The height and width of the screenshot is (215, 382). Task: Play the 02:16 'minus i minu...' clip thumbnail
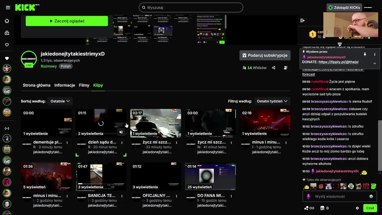tap(265, 123)
